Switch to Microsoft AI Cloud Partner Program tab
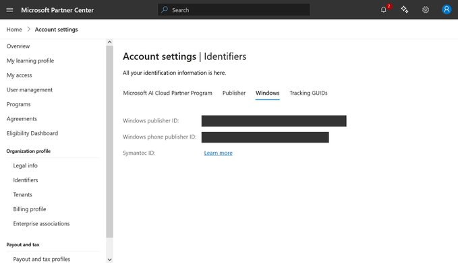 (x=168, y=93)
